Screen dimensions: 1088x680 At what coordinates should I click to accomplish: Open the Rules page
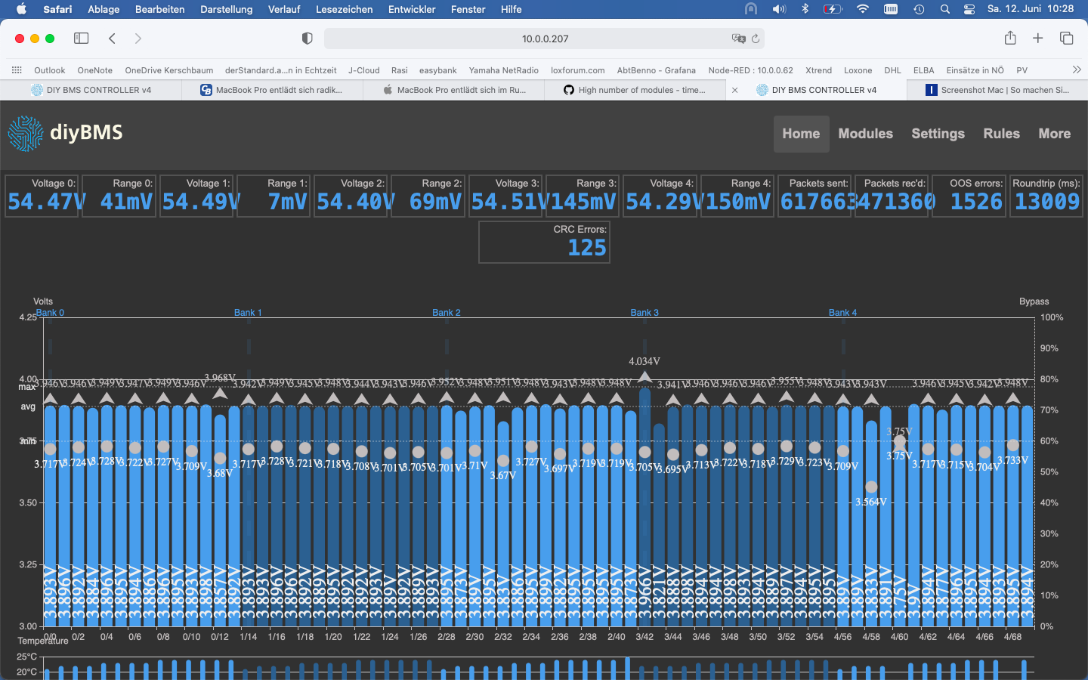pyautogui.click(x=1001, y=134)
